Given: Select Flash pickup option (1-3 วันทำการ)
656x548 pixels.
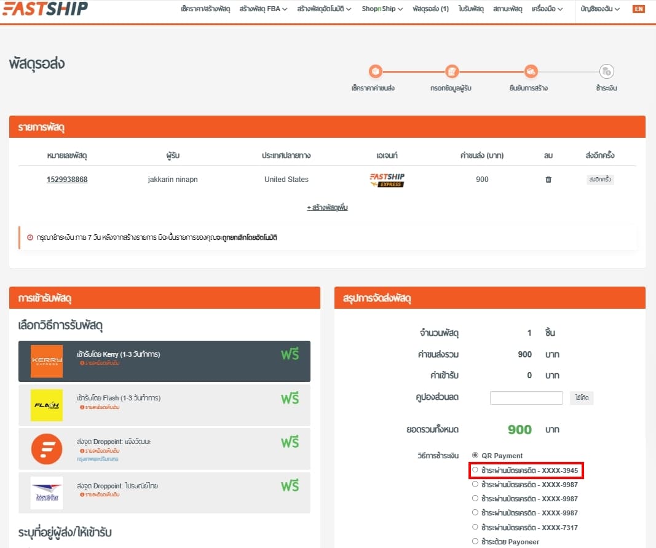Looking at the screenshot, I should (164, 405).
